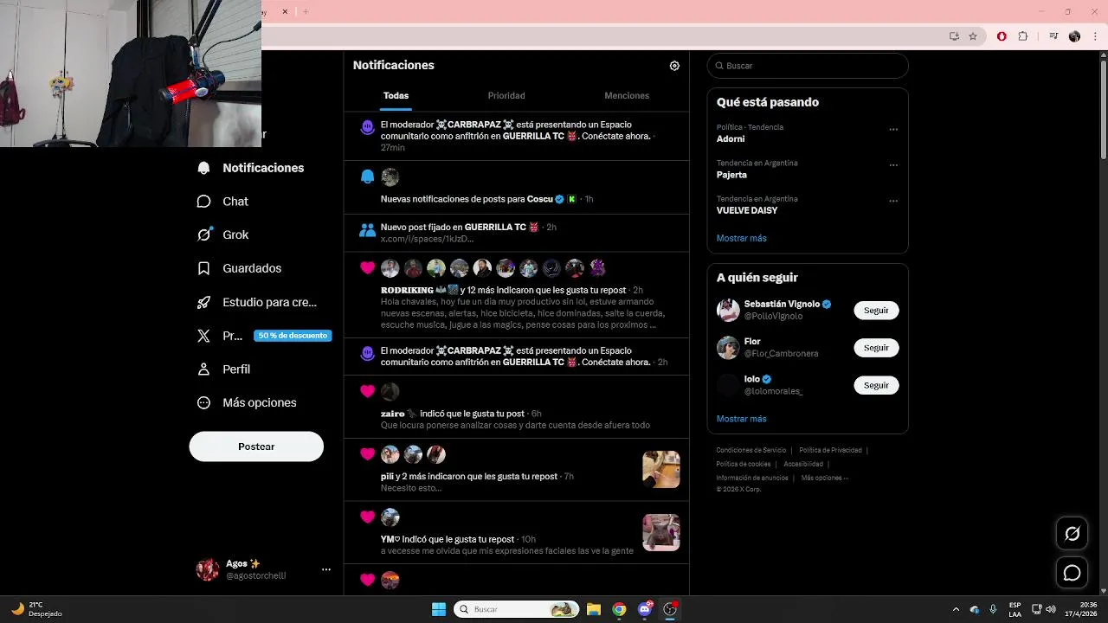The width and height of the screenshot is (1108, 623).
Task: Switch to the Prioridad tab
Action: point(506,96)
